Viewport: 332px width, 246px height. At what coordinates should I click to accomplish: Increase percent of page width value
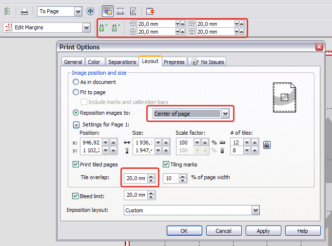tap(183, 176)
